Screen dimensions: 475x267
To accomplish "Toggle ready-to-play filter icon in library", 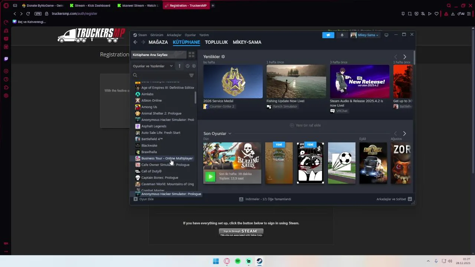I will click(194, 66).
